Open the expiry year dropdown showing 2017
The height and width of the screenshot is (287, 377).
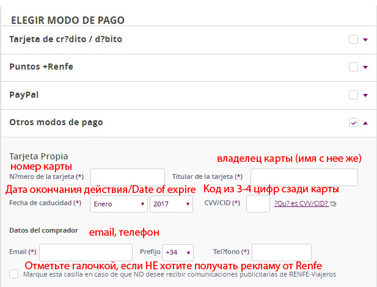171,204
